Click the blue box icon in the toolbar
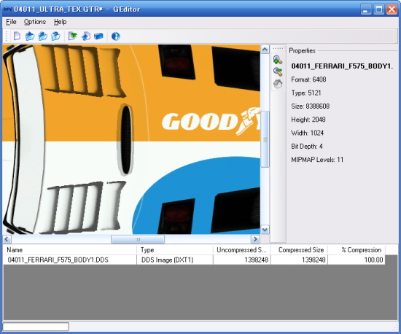This screenshot has width=401, height=334. point(98,36)
